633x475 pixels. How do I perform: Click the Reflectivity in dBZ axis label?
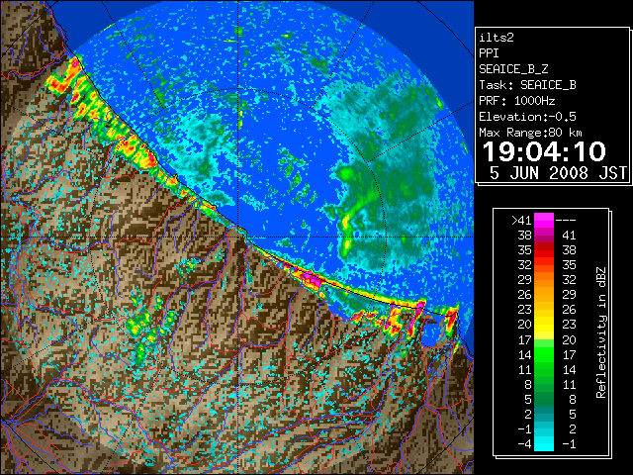(x=601, y=332)
